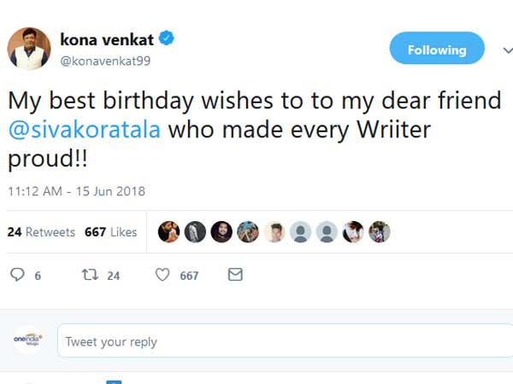513x384 pixels.
Task: Click the blue verified badge
Action: pos(168,38)
